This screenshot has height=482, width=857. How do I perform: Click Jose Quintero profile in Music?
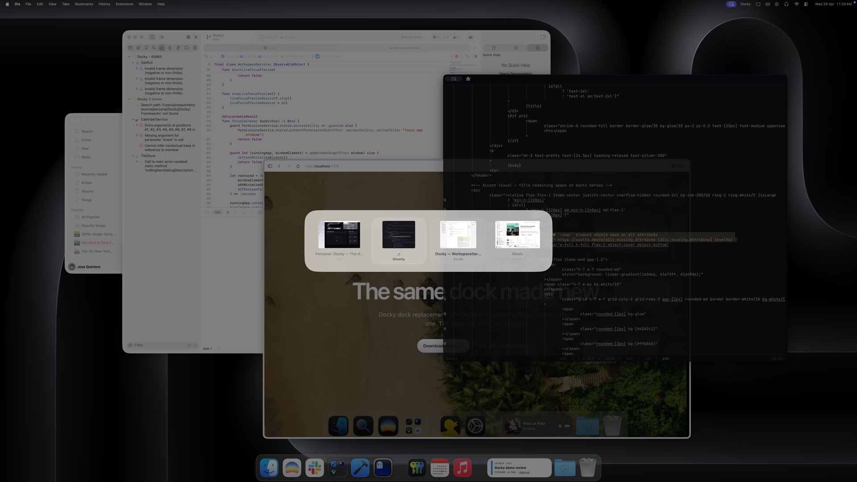coord(84,267)
